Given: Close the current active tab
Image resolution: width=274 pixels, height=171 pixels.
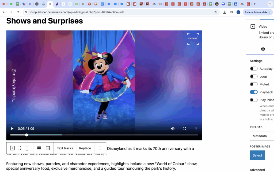Looking at the screenshot, I should tap(50, 4).
